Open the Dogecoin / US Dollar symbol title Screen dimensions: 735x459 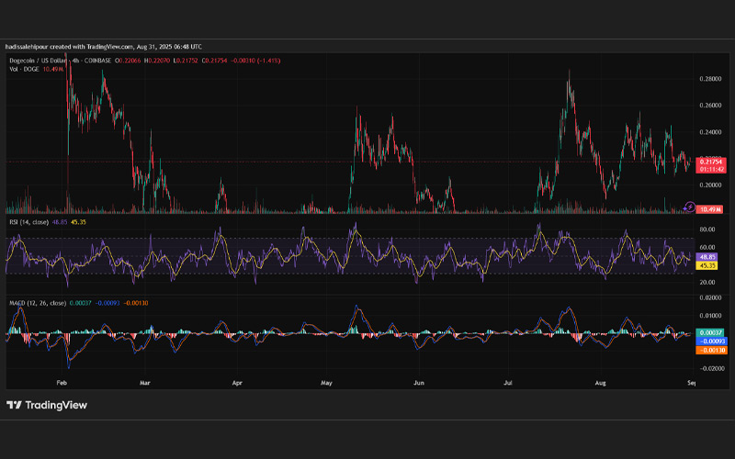coord(38,61)
